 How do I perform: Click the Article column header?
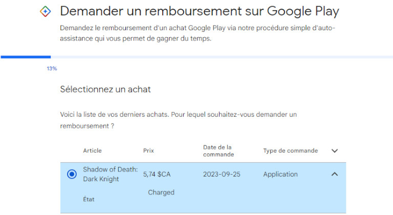pos(92,150)
